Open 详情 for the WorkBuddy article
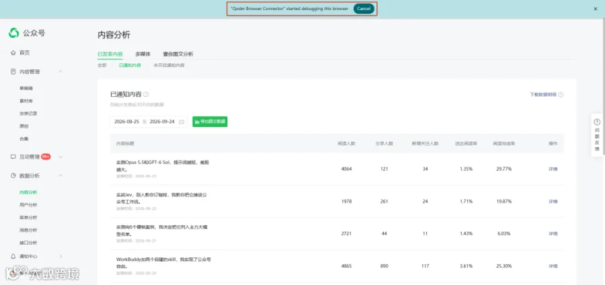 tap(553, 266)
